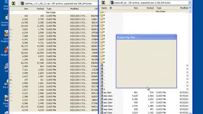Screen dimensions: 203x114
Task: Click size value 2,976 for aad.class
Action: tap(135, 106)
